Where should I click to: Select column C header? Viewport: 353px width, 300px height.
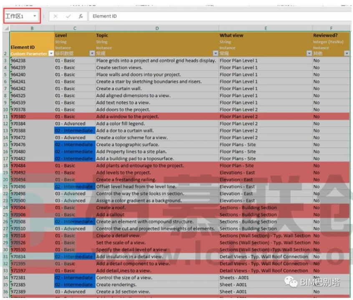(75, 28)
